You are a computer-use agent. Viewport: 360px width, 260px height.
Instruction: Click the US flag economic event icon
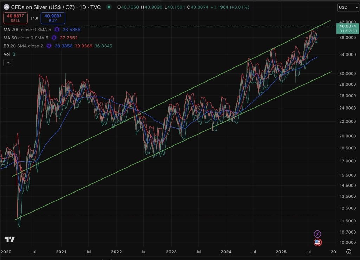pos(317,242)
